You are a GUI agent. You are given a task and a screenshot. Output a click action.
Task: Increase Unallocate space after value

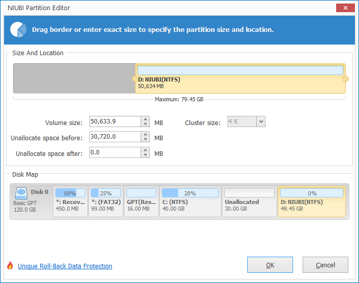[145, 150]
